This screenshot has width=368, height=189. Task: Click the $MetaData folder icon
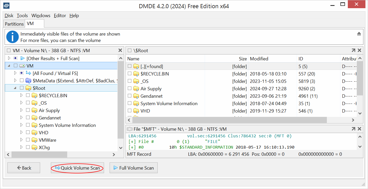pos(28,81)
